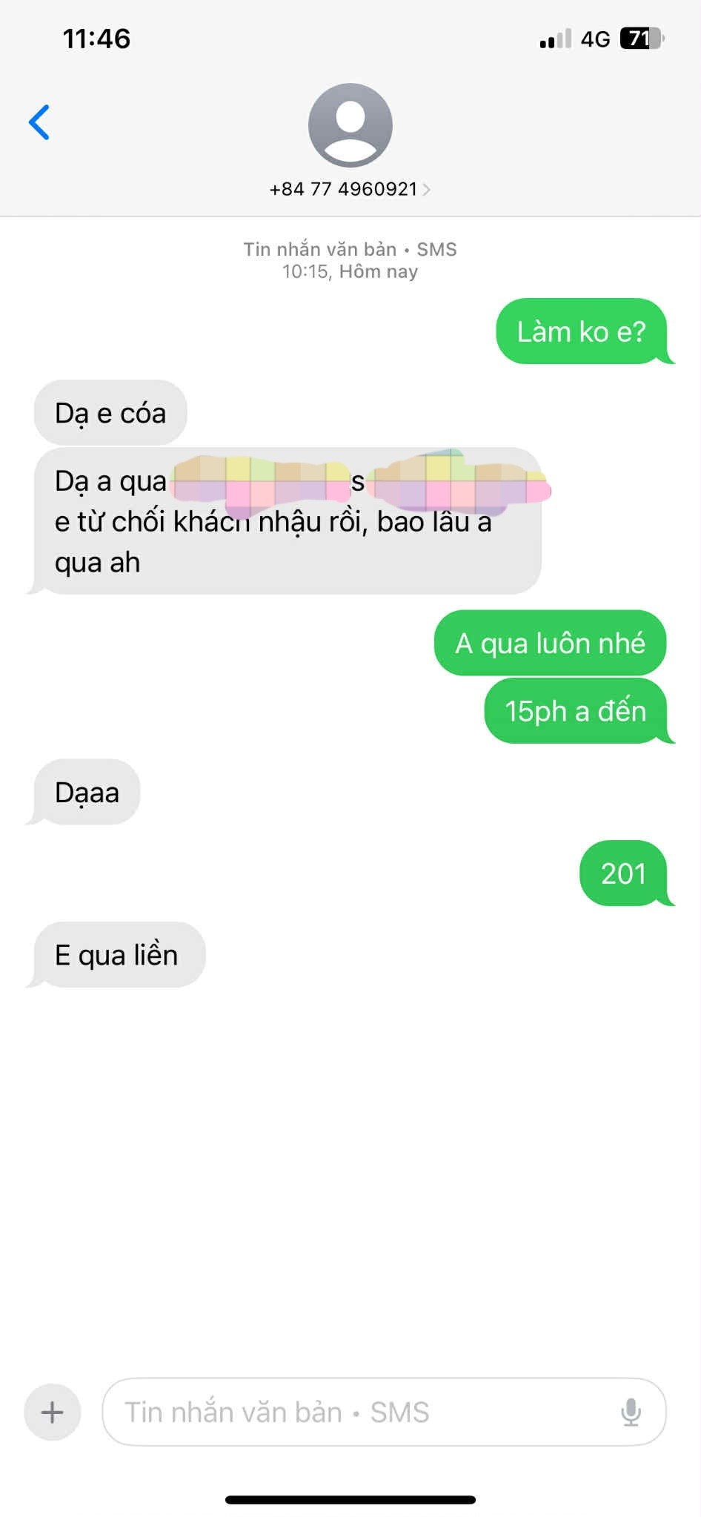Expand contact details chevron beside phone number
Viewport: 701px width, 1517px height.
[426, 190]
